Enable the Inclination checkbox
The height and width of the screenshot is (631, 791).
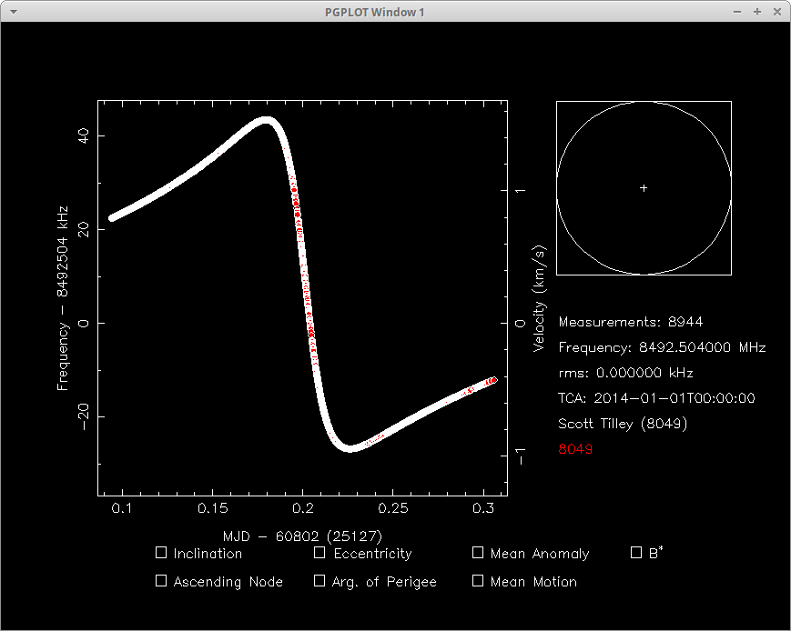[159, 552]
